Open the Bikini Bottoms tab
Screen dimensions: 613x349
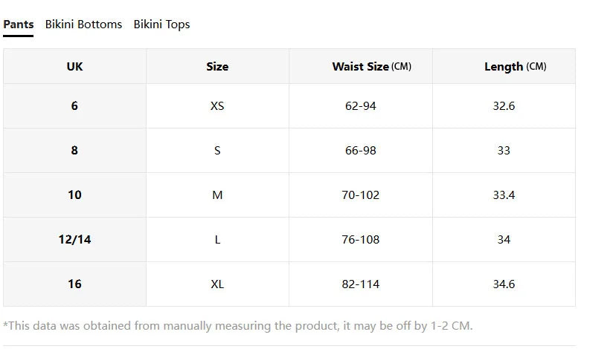coord(83,25)
